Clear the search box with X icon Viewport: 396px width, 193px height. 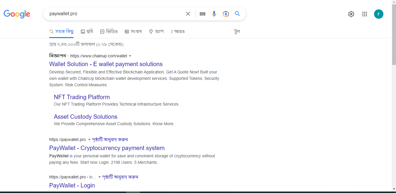click(188, 14)
